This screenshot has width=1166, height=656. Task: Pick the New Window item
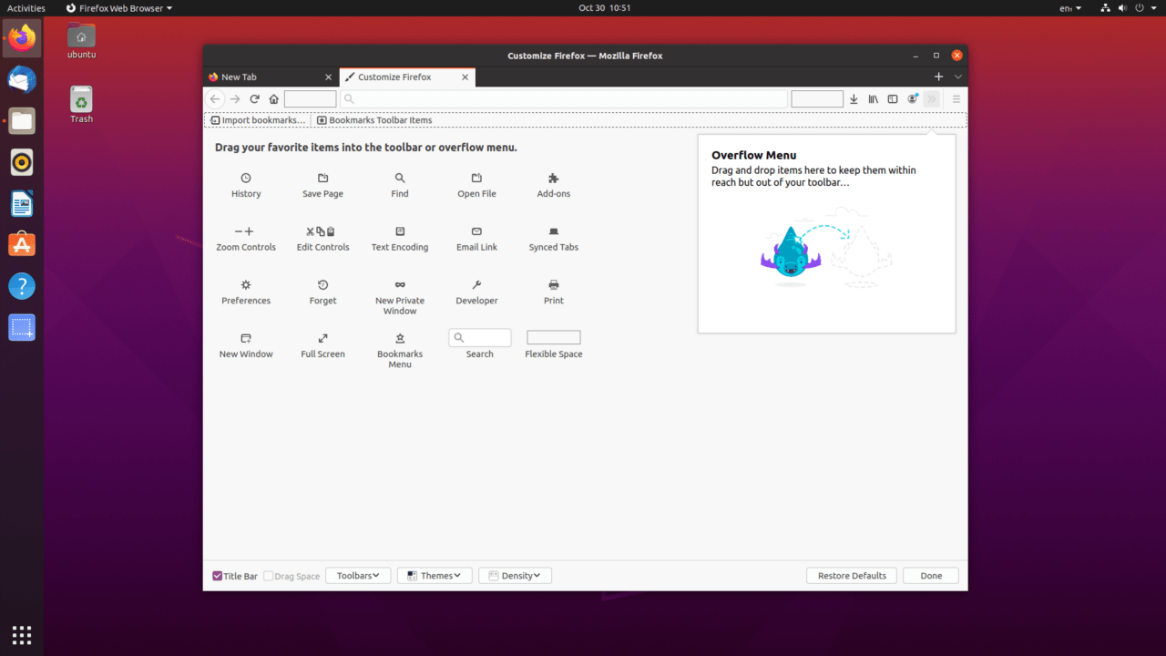coord(246,346)
